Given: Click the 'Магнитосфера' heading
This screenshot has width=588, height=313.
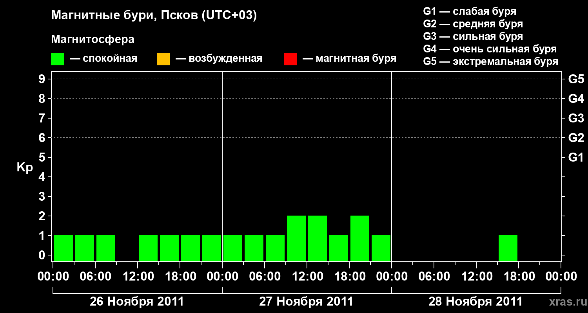Looking at the screenshot, I should pyautogui.click(x=93, y=40).
